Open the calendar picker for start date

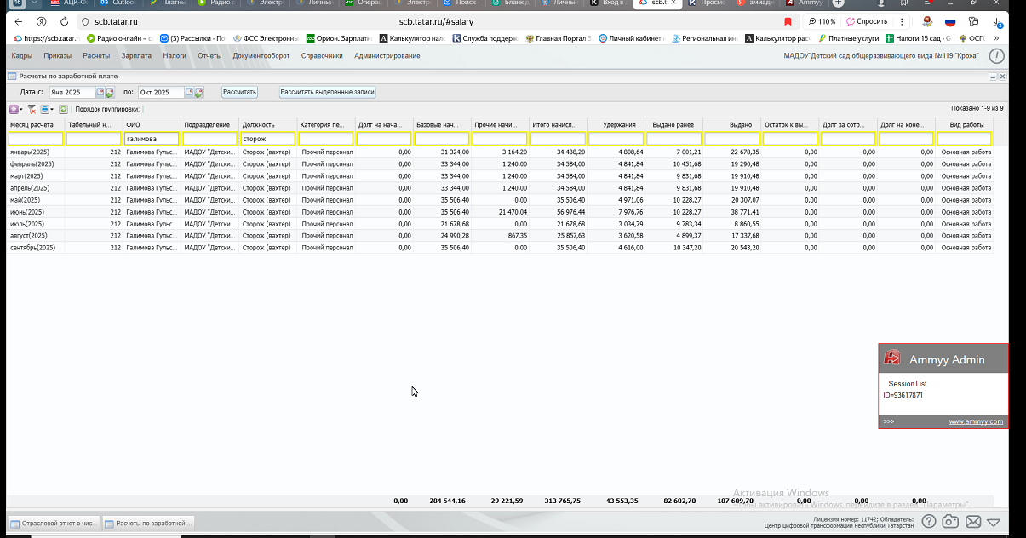[100, 92]
